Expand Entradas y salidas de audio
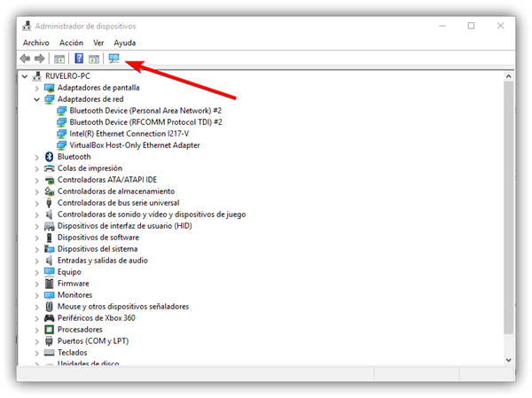 36,261
